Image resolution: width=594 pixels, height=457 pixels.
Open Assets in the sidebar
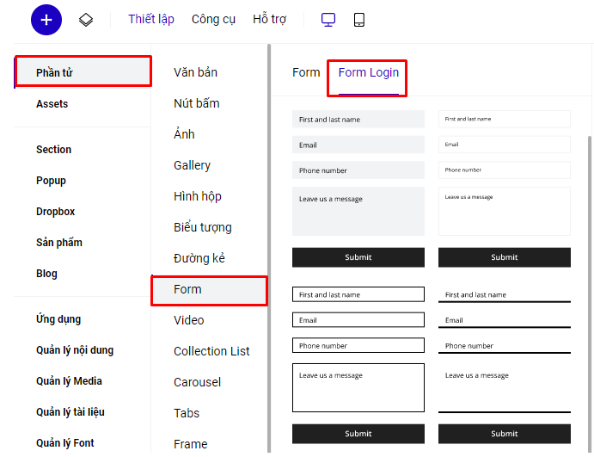(52, 104)
